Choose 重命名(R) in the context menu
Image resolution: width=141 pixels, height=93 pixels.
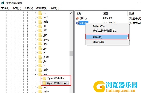pos(99,42)
